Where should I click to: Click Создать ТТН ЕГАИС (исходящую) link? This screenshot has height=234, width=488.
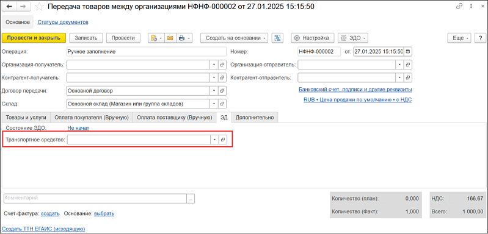click(x=43, y=229)
